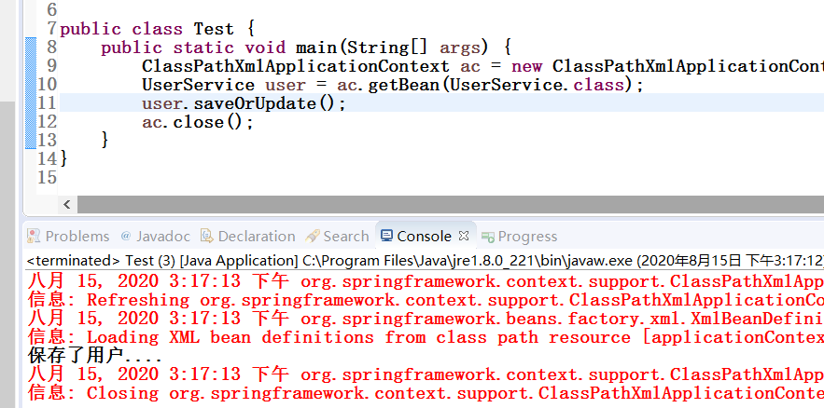824x408 pixels.
Task: Switch to the Search tab
Action: [337, 237]
